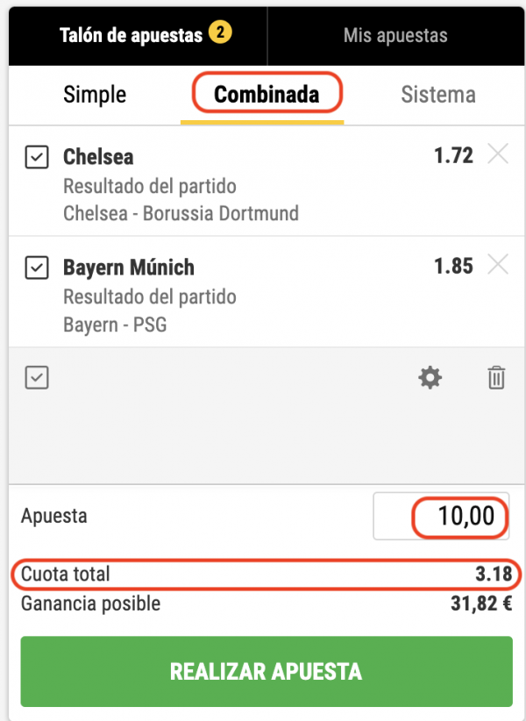Image resolution: width=526 pixels, height=721 pixels.
Task: Remove the Bayern Múnich selection with the X
Action: (497, 264)
